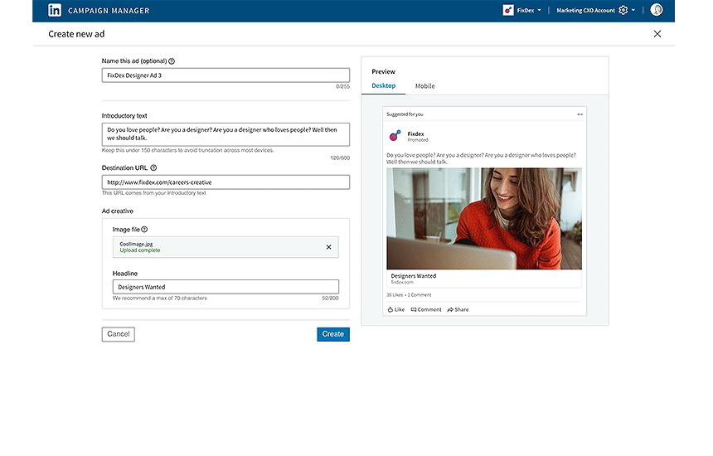
Task: Click help icon next to Destination URL
Action: (x=153, y=168)
